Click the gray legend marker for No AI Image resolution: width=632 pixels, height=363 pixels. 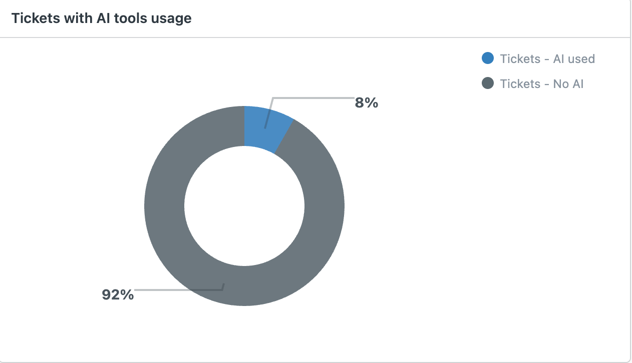pos(487,83)
